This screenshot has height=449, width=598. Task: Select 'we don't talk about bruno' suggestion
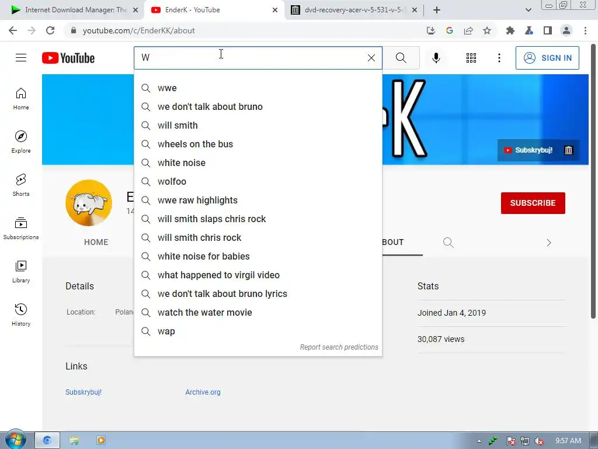pos(258,106)
